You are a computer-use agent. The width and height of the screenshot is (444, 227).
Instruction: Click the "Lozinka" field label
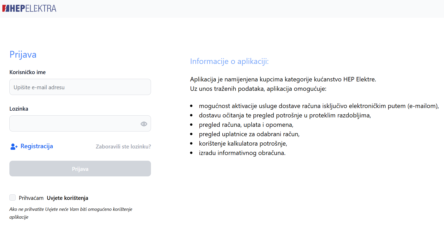pyautogui.click(x=19, y=109)
